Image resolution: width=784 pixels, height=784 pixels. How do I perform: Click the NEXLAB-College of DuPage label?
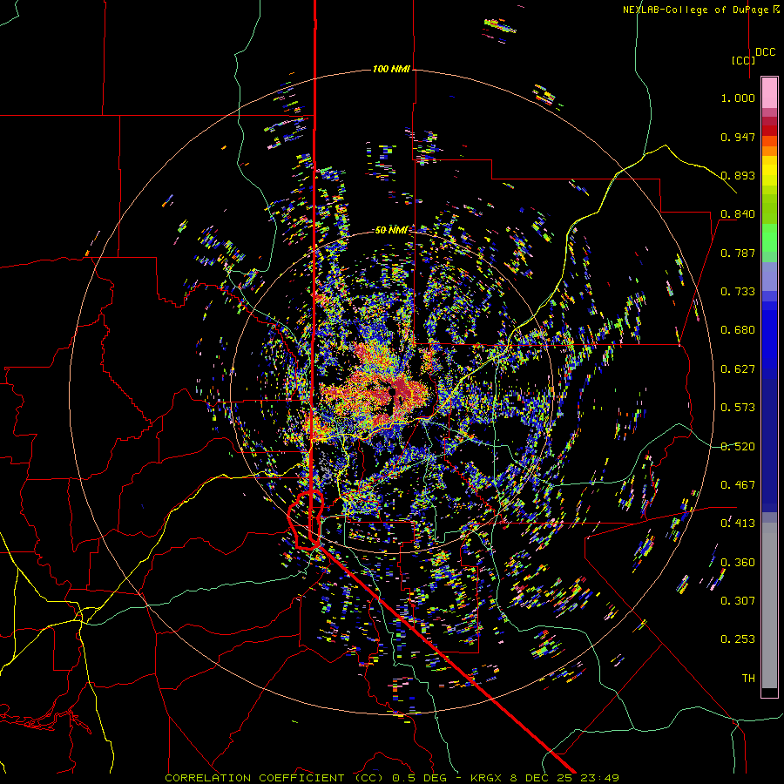click(695, 10)
